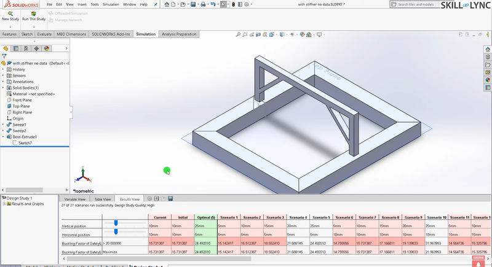The width and height of the screenshot is (492, 267).
Task: Select the Optimal (5) column header
Action: [x=205, y=217]
